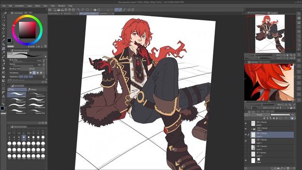The height and width of the screenshot is (170, 302).
Task: Select the Text tool A icon
Action: coord(3,96)
